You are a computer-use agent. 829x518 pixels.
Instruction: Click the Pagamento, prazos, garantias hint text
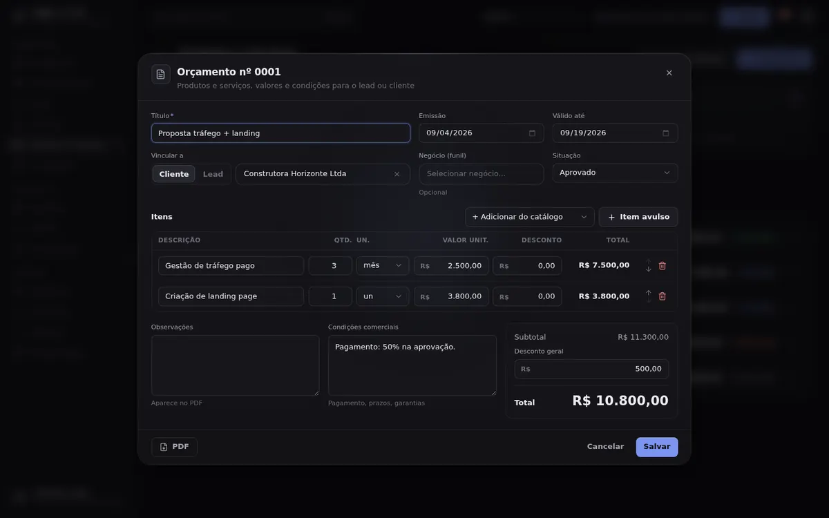pyautogui.click(x=377, y=403)
